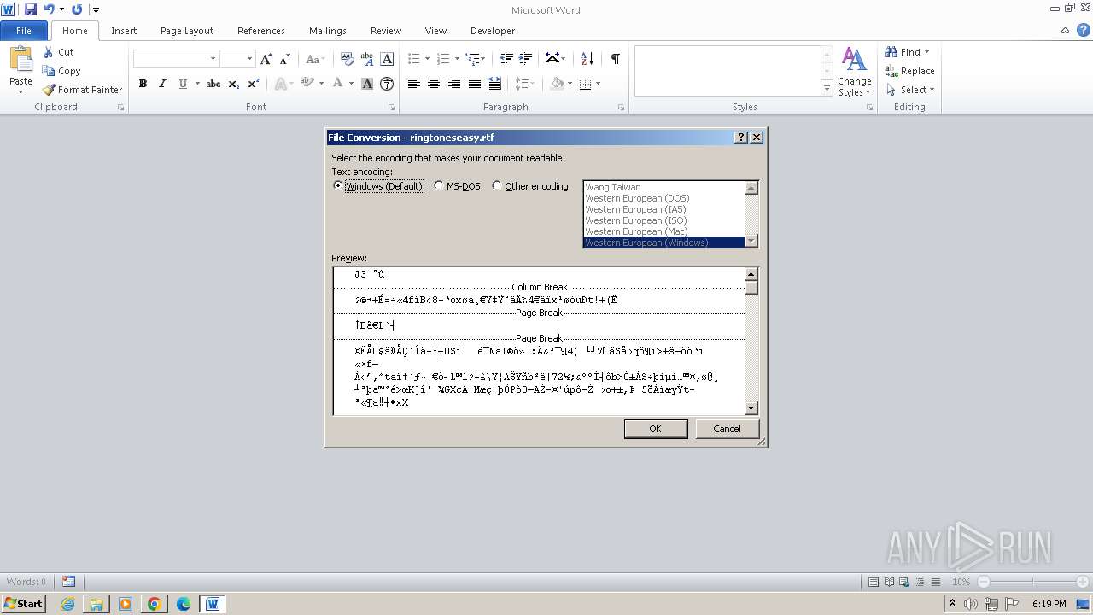The image size is (1093, 615).
Task: Click Increase Indent icon
Action: click(x=526, y=59)
